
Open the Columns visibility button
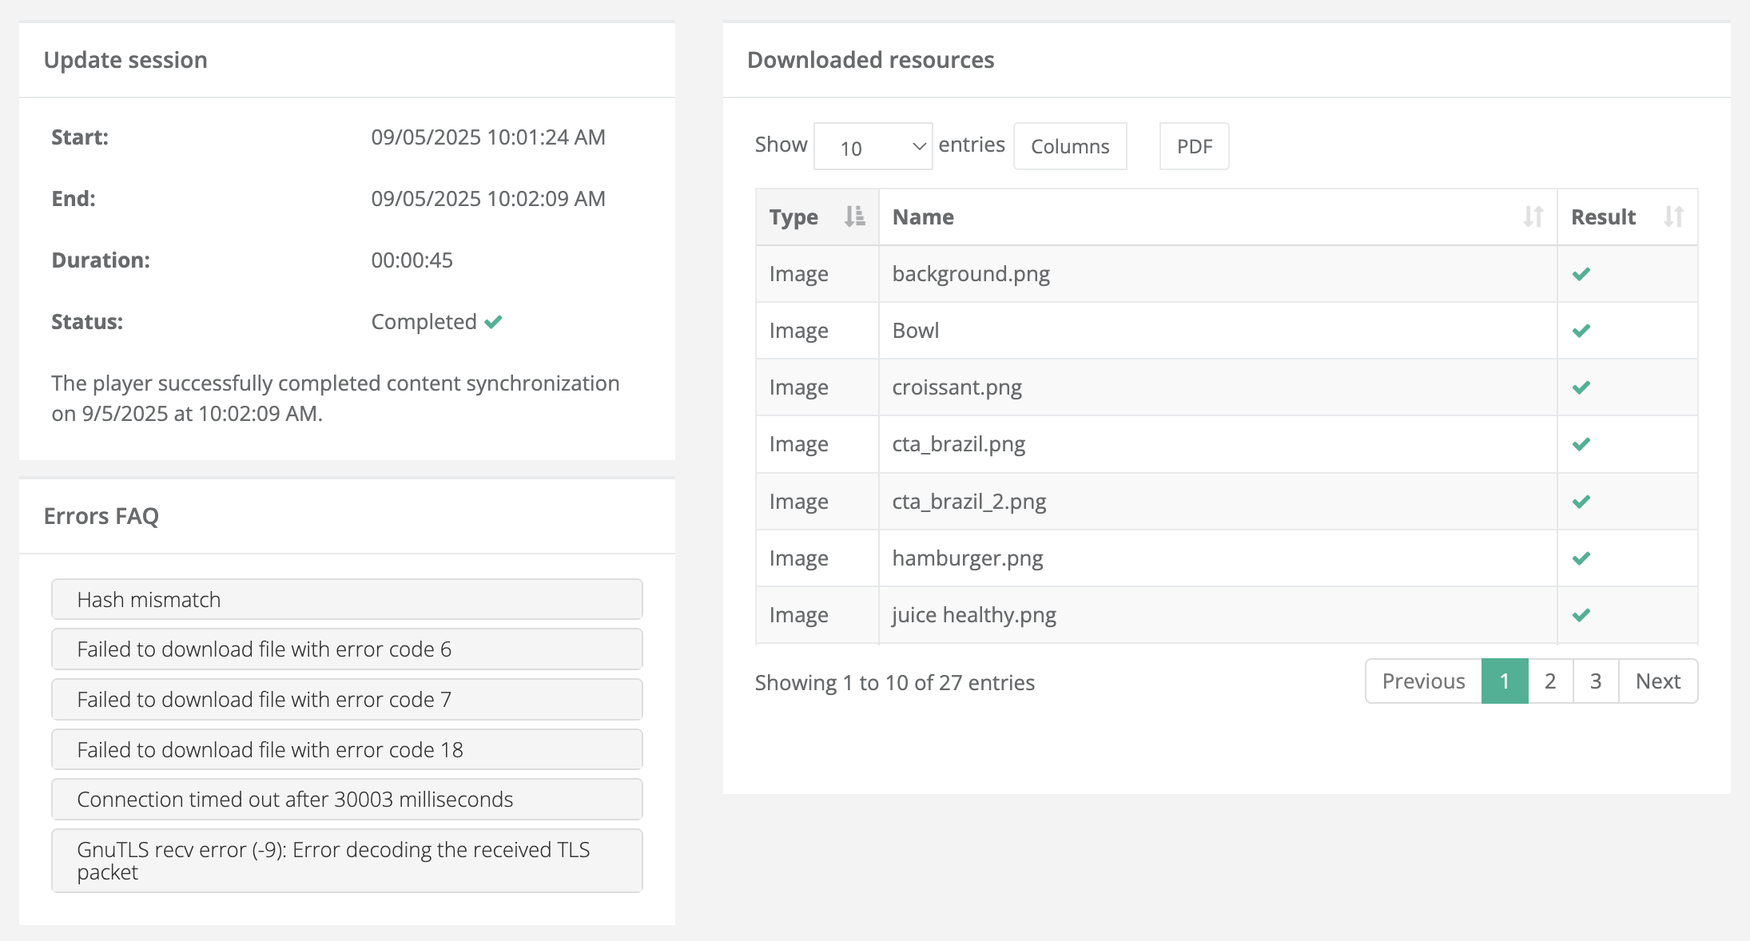tap(1069, 147)
